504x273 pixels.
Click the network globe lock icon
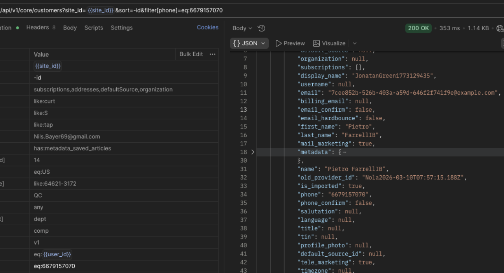point(500,28)
